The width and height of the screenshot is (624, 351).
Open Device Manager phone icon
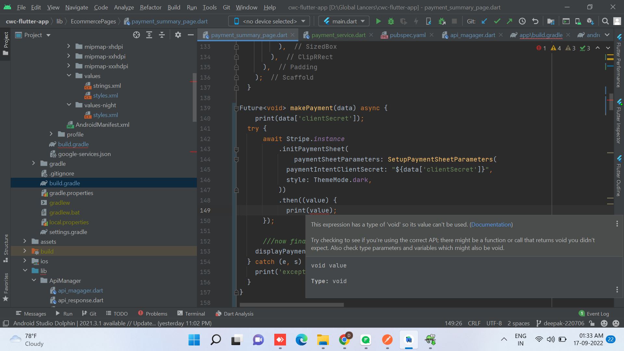(578, 21)
